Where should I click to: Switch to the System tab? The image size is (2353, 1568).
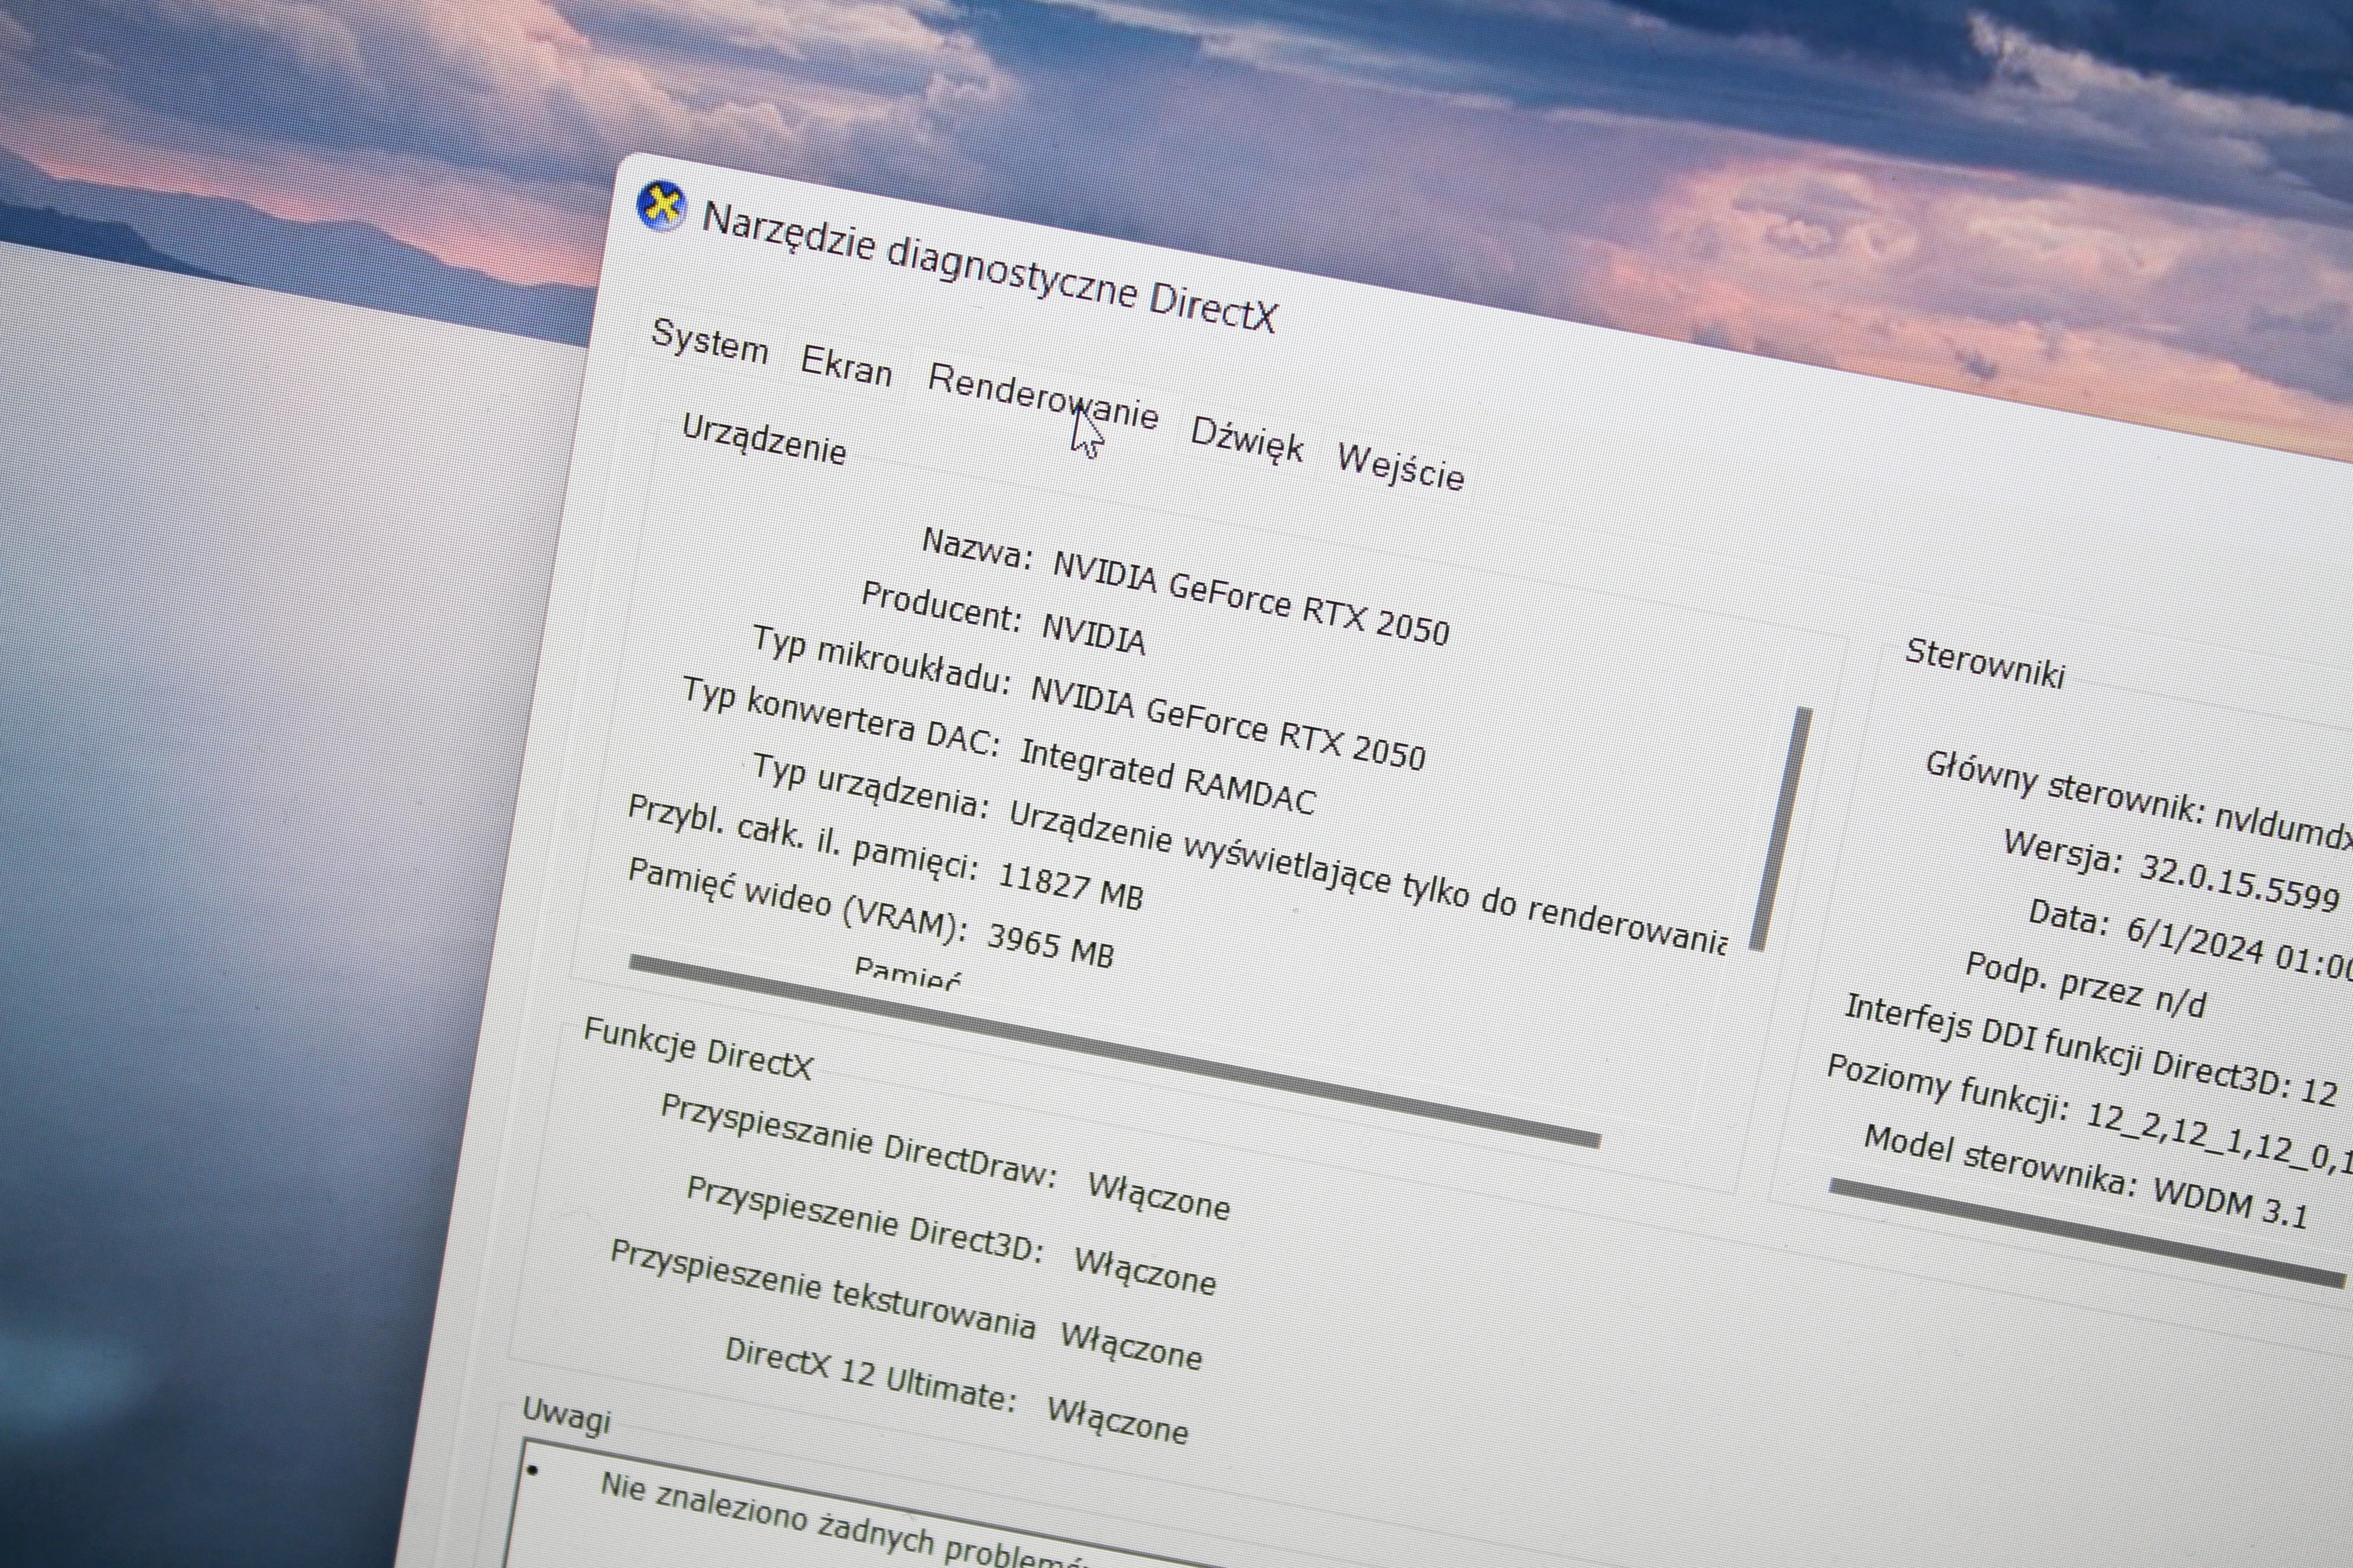point(709,342)
